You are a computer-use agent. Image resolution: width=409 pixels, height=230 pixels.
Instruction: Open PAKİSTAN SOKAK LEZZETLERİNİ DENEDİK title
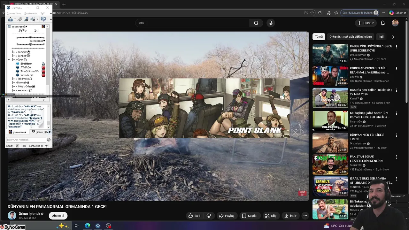(x=367, y=159)
